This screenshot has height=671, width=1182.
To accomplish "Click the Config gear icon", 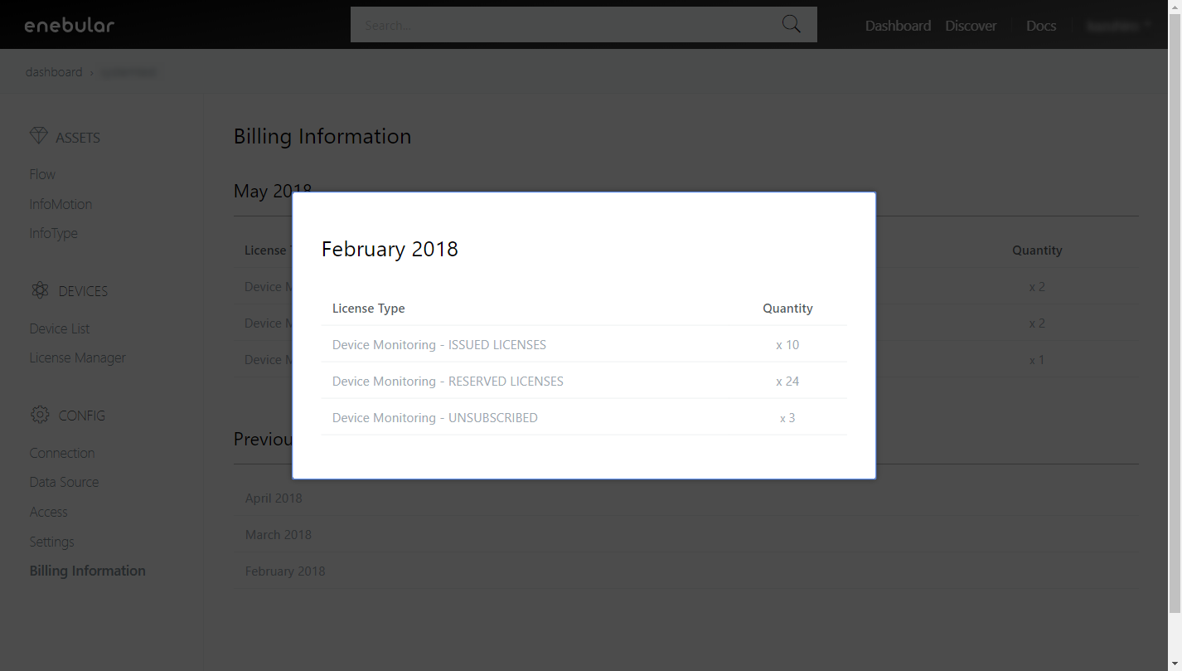I will point(40,415).
